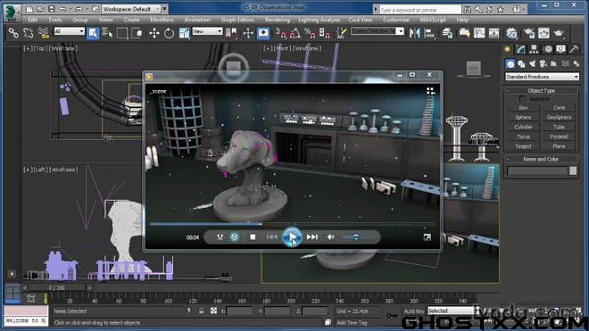The image size is (589, 331).
Task: Expand the Standard Primitives dropdown
Action: coord(542,77)
